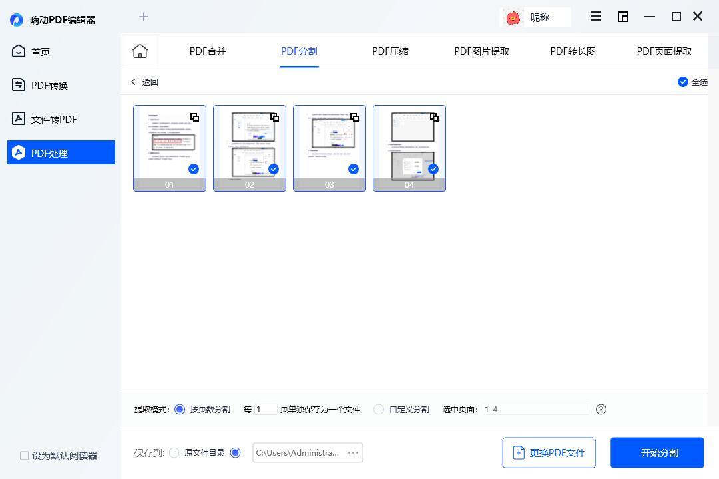
Task: Deselect page 03 checkmark
Action: coord(353,169)
